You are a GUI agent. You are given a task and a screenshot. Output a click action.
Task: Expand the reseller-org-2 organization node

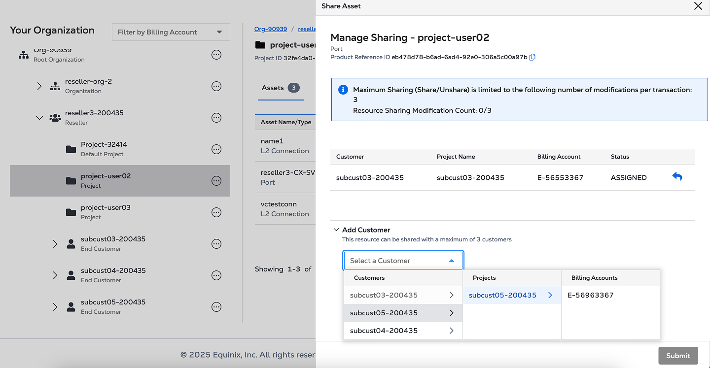[x=39, y=86]
